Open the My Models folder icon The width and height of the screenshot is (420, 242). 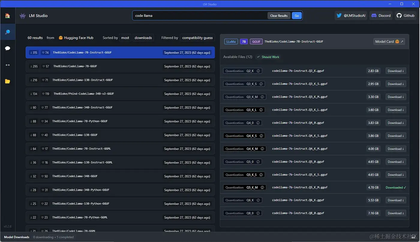pyautogui.click(x=7, y=81)
